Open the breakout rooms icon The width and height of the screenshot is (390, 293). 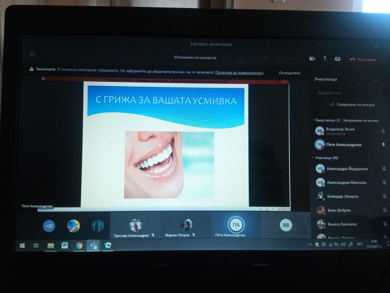(280, 58)
